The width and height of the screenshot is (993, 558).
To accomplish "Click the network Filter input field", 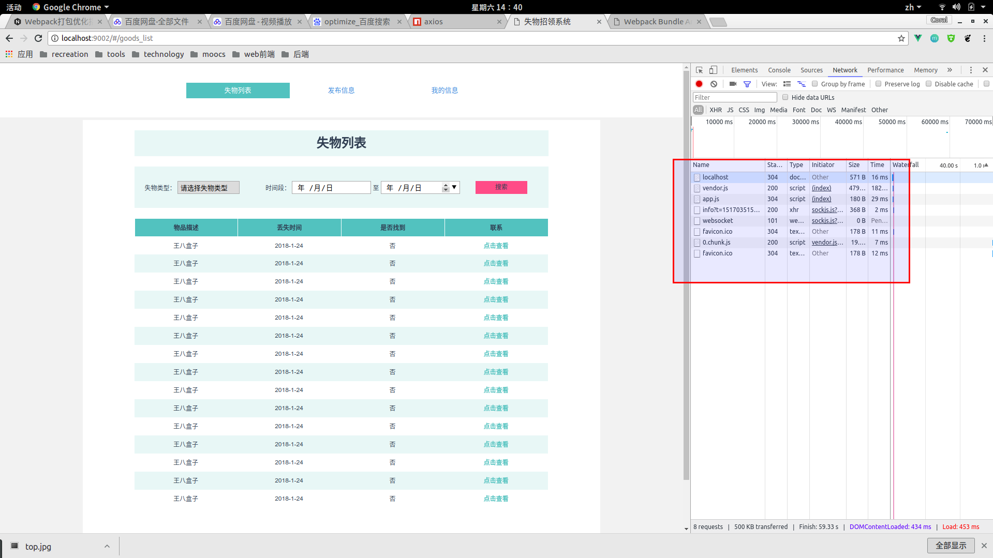I will 734,97.
